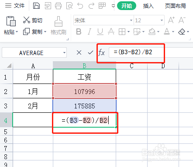Click the fx insert function icon
Viewport: 193px width, 167px height.
101,52
